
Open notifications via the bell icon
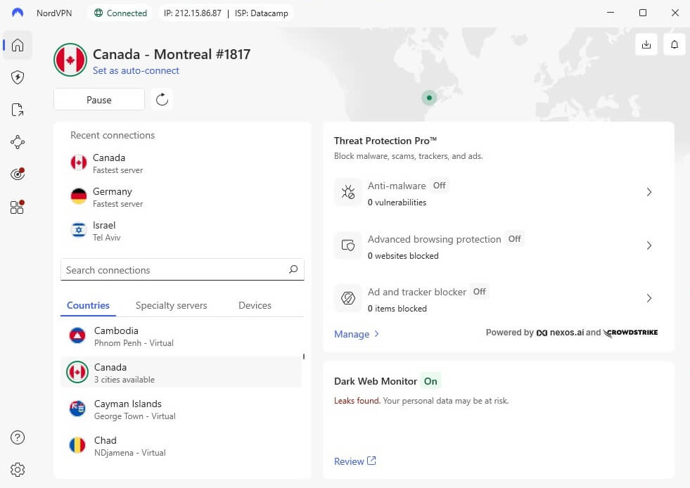pos(674,44)
